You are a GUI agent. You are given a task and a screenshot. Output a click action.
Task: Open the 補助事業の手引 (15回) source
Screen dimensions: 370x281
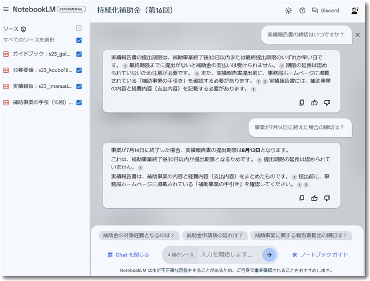point(43,102)
